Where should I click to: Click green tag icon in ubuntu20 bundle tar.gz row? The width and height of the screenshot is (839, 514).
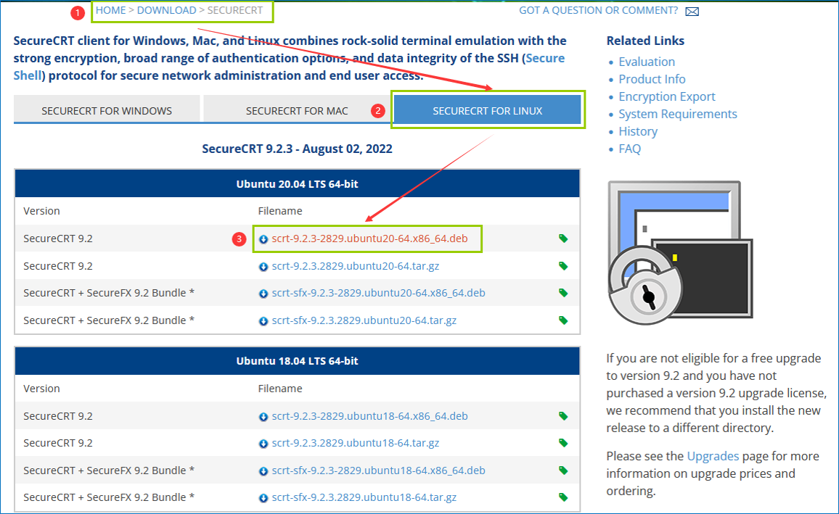tap(563, 320)
